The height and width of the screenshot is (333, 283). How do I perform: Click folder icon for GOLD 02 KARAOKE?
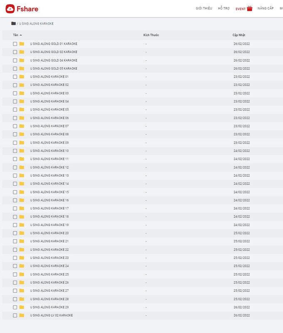(x=22, y=52)
